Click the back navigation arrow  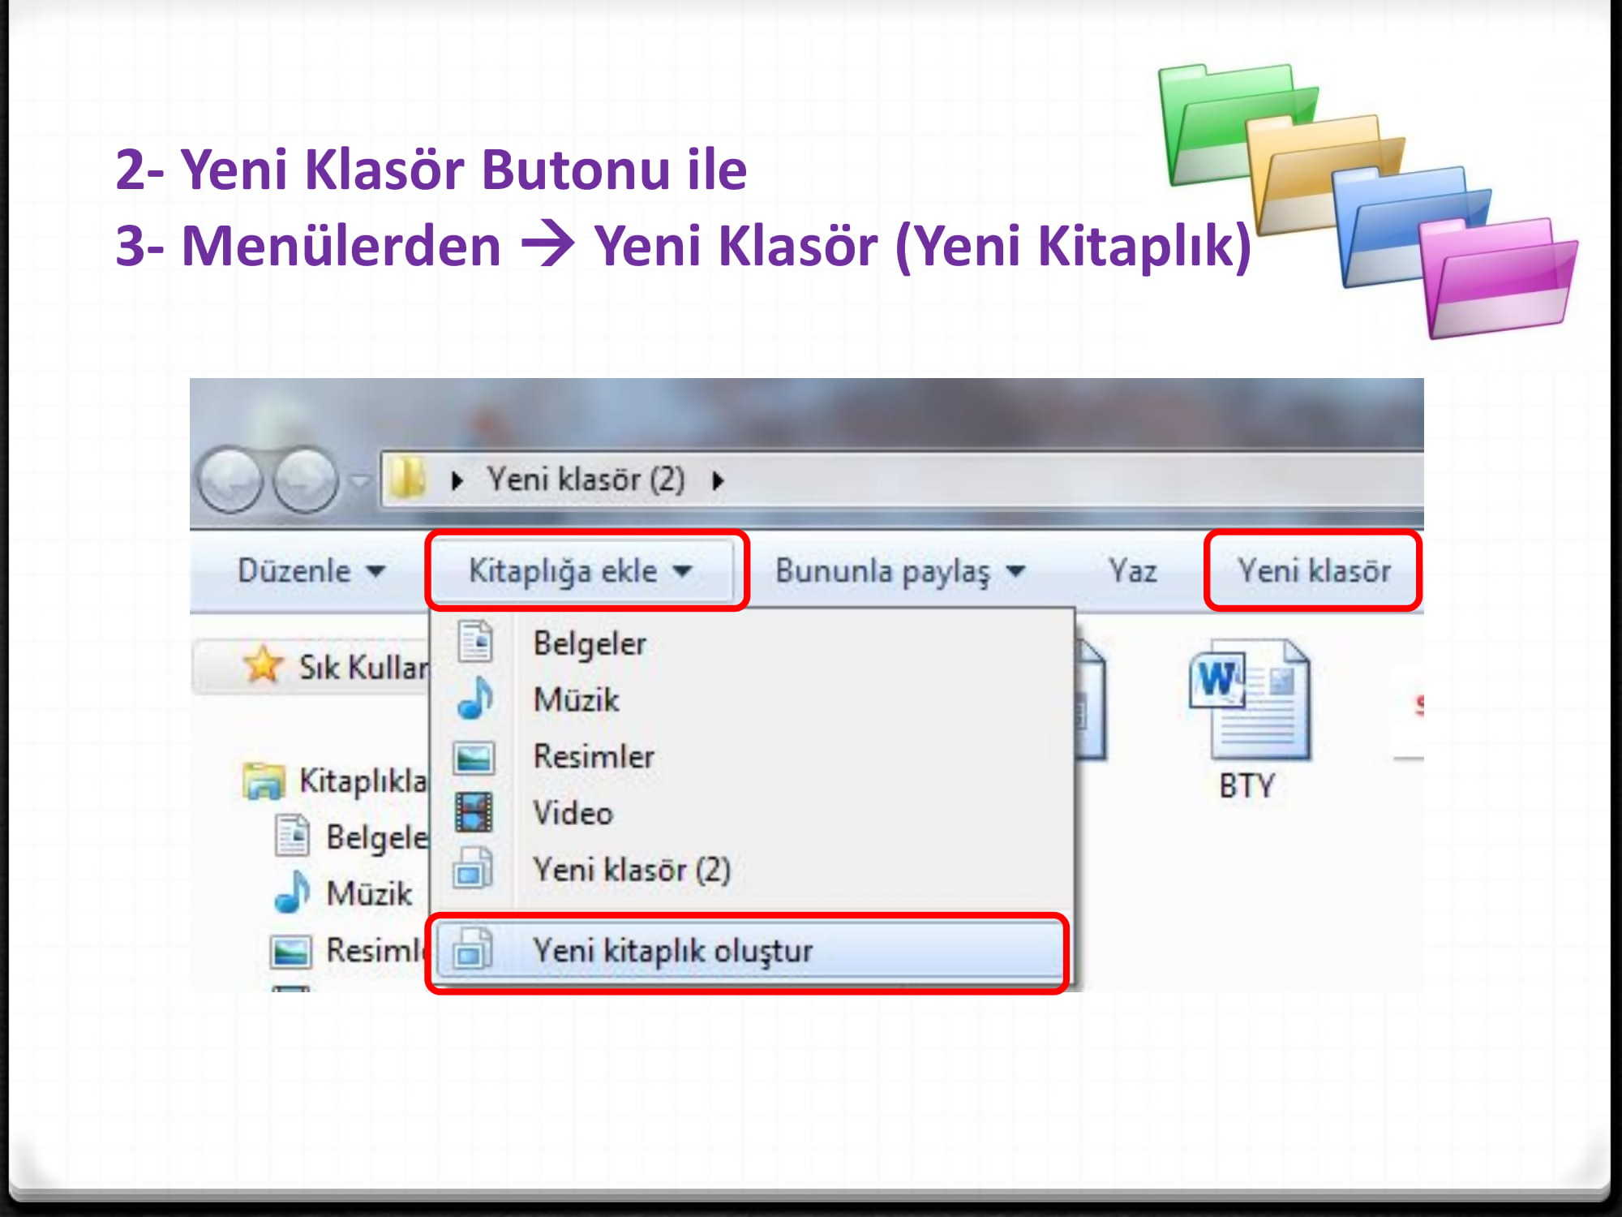coord(233,477)
